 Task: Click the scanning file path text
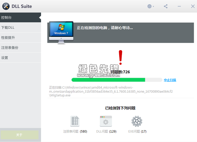(110, 91)
